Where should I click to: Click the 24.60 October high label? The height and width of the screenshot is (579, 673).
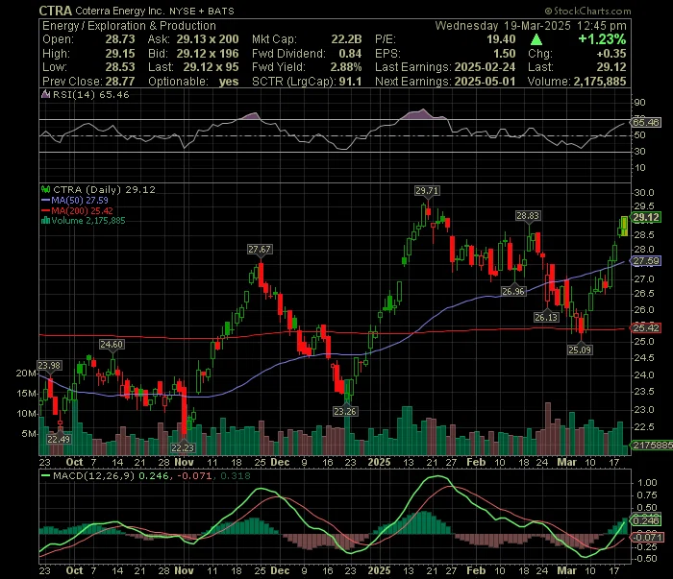[112, 344]
